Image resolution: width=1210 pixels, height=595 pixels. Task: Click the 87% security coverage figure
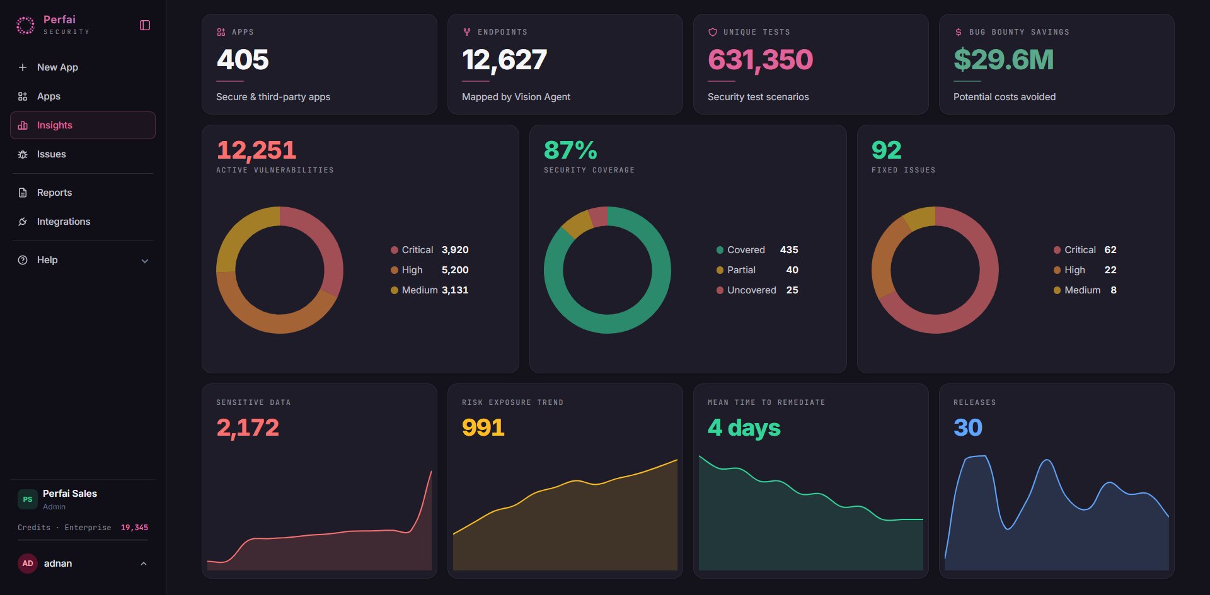pos(570,150)
